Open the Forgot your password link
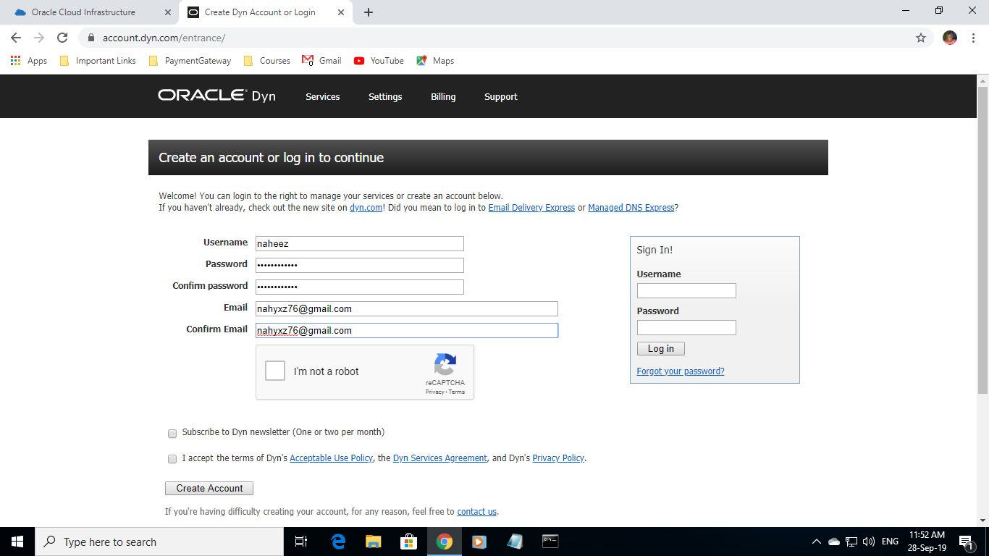 tap(681, 371)
